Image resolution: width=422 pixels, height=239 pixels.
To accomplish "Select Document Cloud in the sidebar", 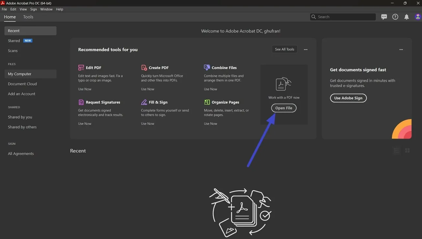I will pos(22,84).
